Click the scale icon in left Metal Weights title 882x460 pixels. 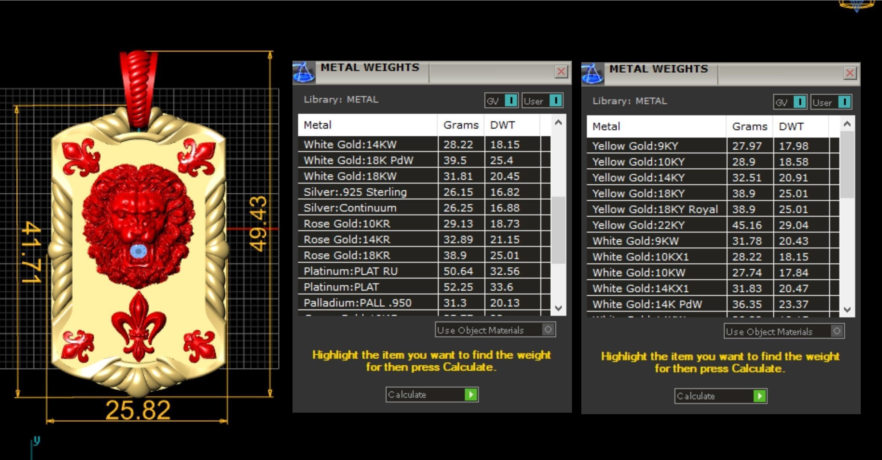(304, 73)
